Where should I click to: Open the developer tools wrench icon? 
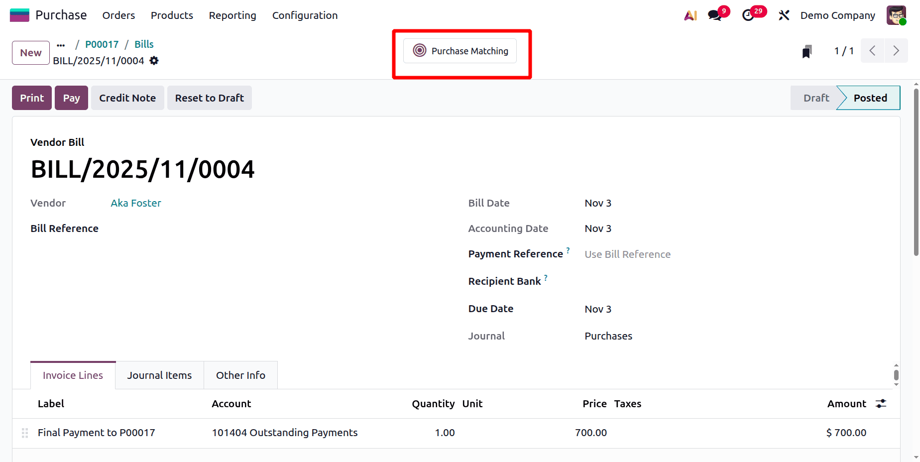pyautogui.click(x=784, y=15)
